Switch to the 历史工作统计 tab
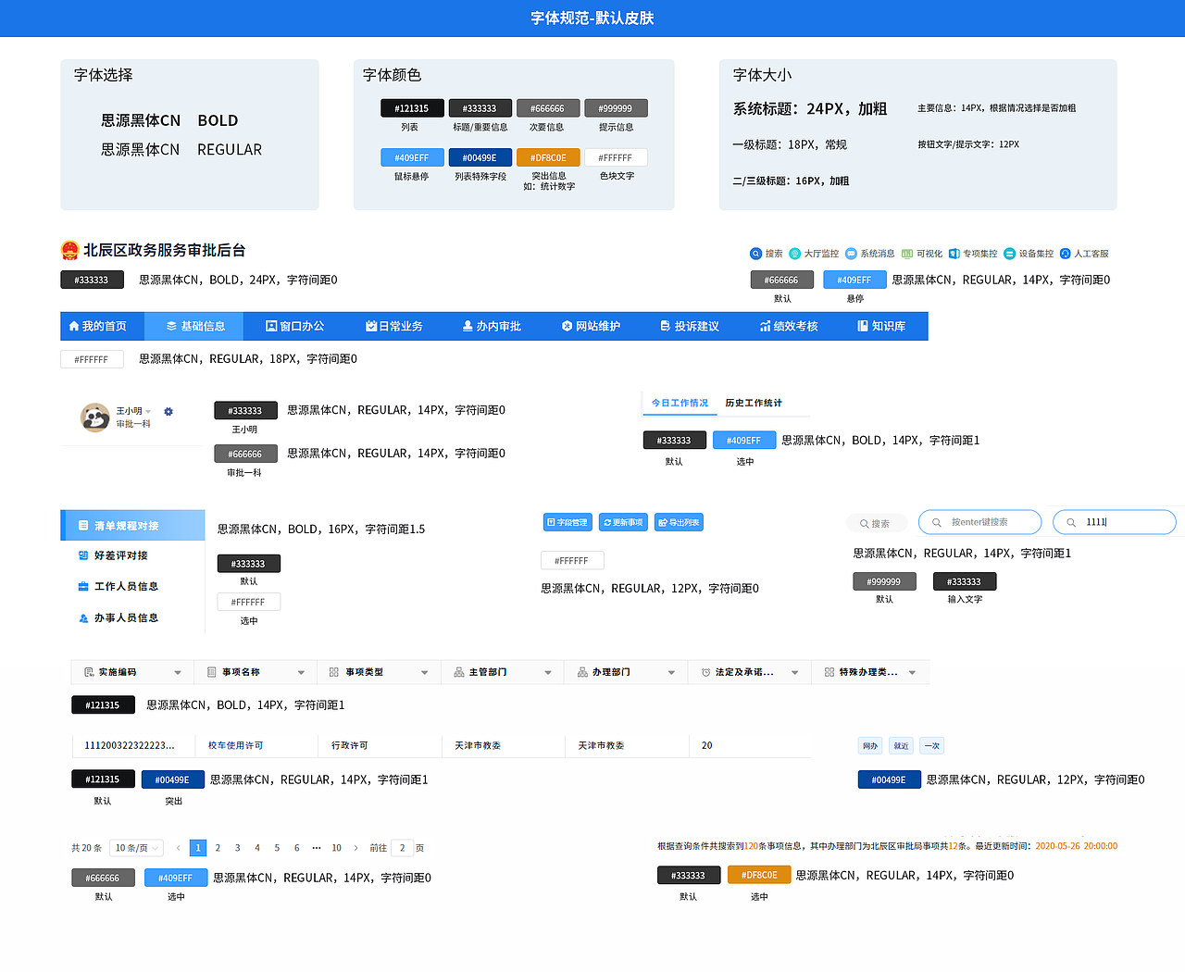The width and height of the screenshot is (1185, 972). click(754, 403)
